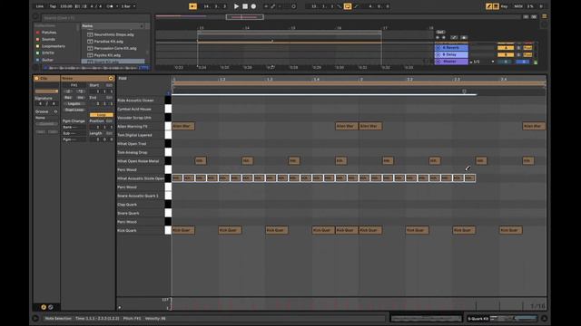581x326 pixels.
Task: Jump to Next Locator arrow
Action: (x=444, y=38)
